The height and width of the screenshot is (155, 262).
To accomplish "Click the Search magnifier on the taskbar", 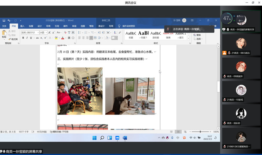I will point(102,138).
